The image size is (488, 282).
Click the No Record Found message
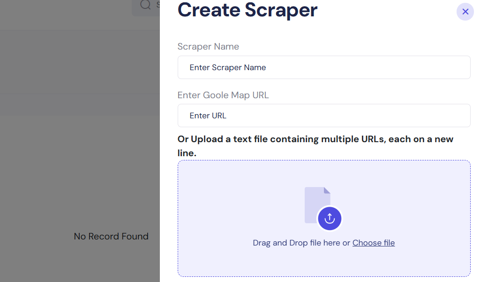tap(111, 236)
